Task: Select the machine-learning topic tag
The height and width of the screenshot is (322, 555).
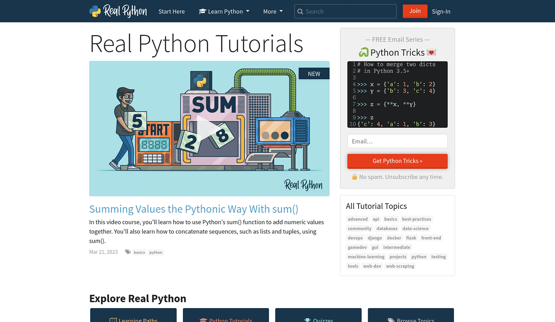Action: pyautogui.click(x=366, y=257)
